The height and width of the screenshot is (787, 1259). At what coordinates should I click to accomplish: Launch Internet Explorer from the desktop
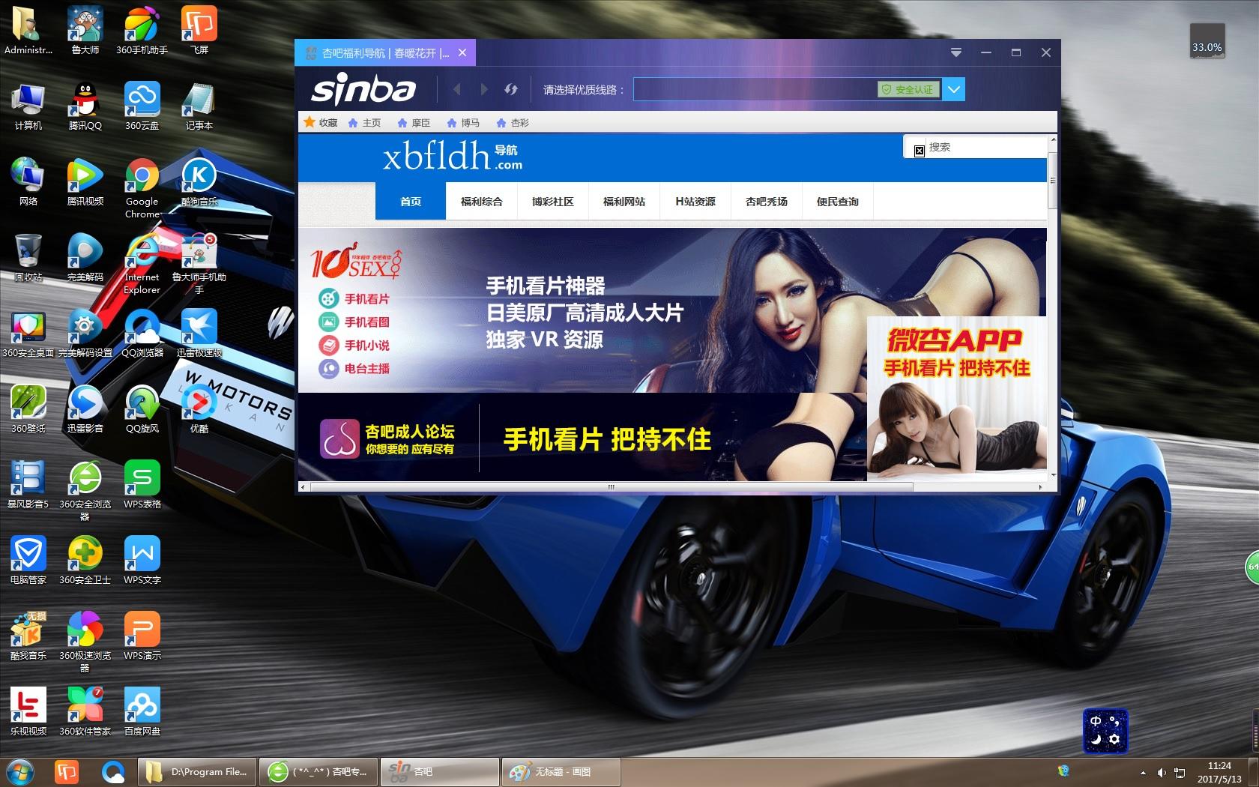point(142,263)
